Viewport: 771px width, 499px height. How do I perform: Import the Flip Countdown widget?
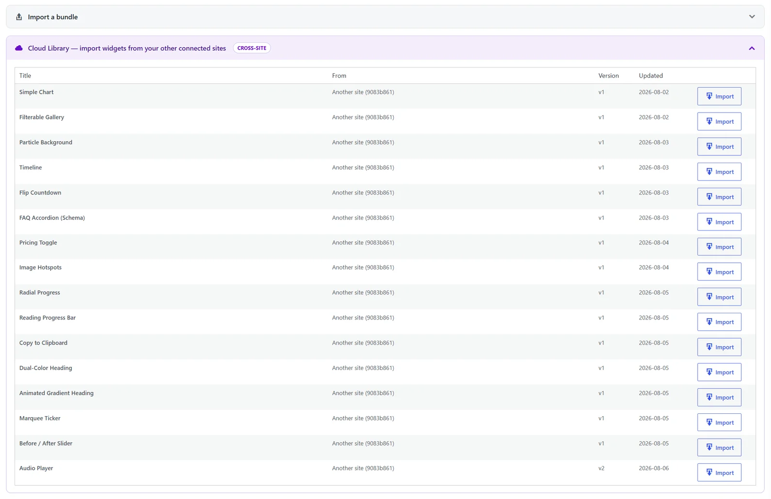(x=719, y=197)
